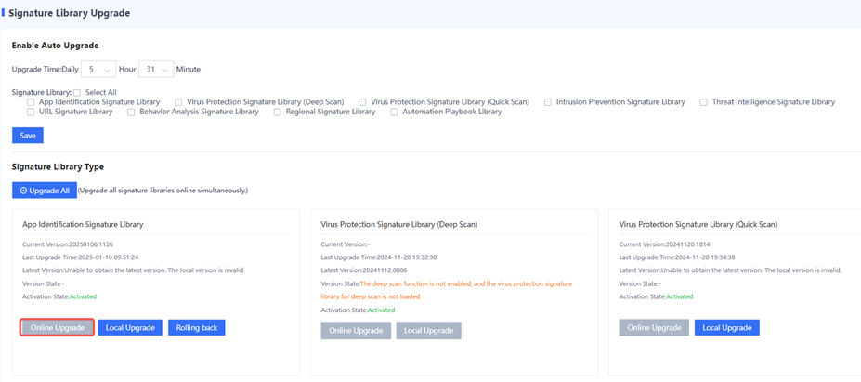Tick Virus Protection (Deep Scan) library checkbox
The image size is (861, 382).
178,102
